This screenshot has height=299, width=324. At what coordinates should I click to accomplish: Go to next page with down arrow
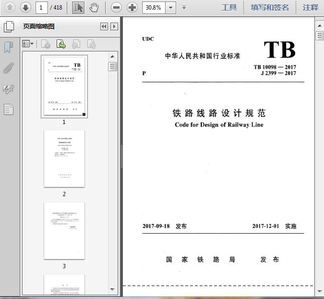point(25,8)
